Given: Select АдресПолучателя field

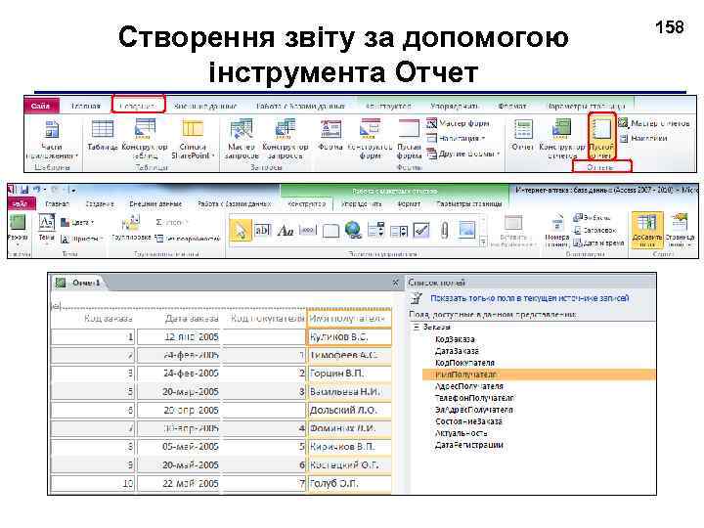Looking at the screenshot, I should (x=469, y=386).
